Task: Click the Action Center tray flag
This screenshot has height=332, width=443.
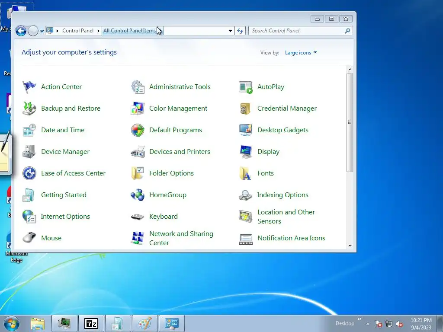Action: 379,324
